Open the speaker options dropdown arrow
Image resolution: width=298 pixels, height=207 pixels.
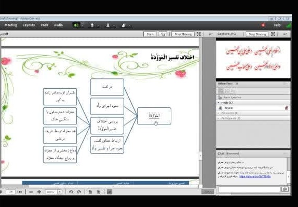tap(83, 25)
